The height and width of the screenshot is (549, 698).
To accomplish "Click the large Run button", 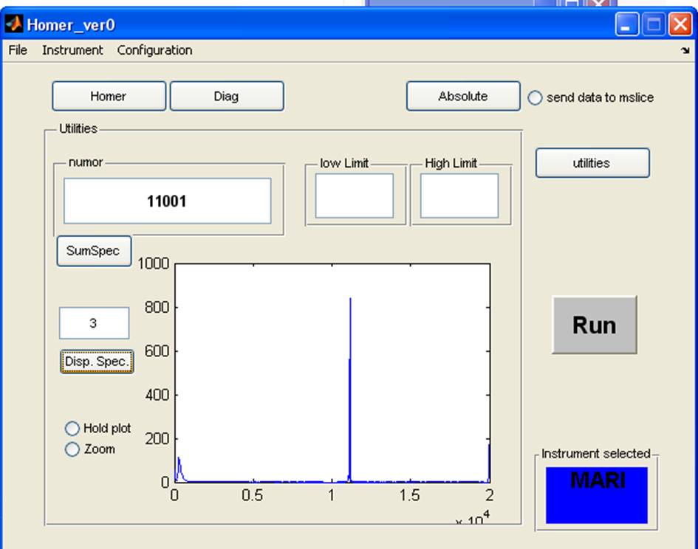I will [x=594, y=325].
